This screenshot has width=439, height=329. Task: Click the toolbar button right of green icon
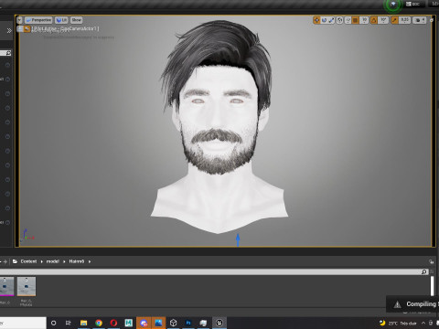click(413, 4)
